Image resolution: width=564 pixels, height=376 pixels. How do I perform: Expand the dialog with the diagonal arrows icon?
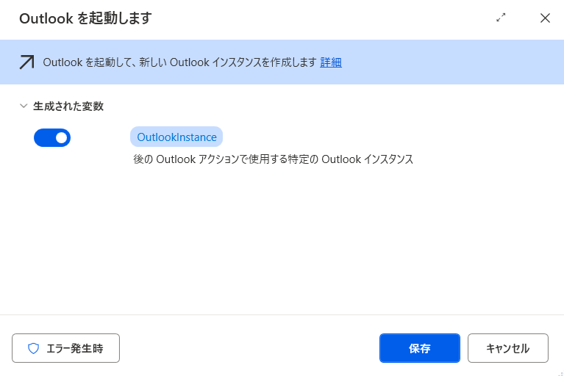tap(501, 18)
